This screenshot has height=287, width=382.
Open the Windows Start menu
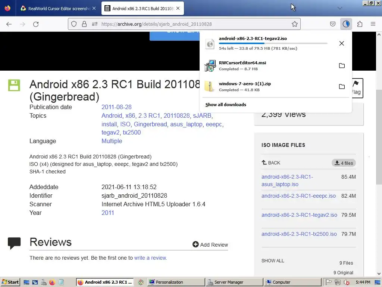click(x=10, y=282)
